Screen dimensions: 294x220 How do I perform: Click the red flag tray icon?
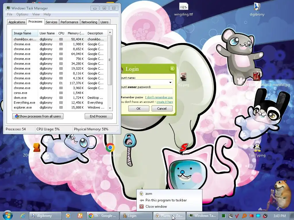tap(251, 216)
